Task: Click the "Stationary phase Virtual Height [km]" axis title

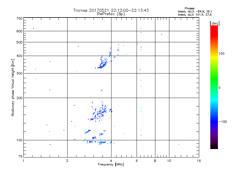Action: (x=13, y=87)
